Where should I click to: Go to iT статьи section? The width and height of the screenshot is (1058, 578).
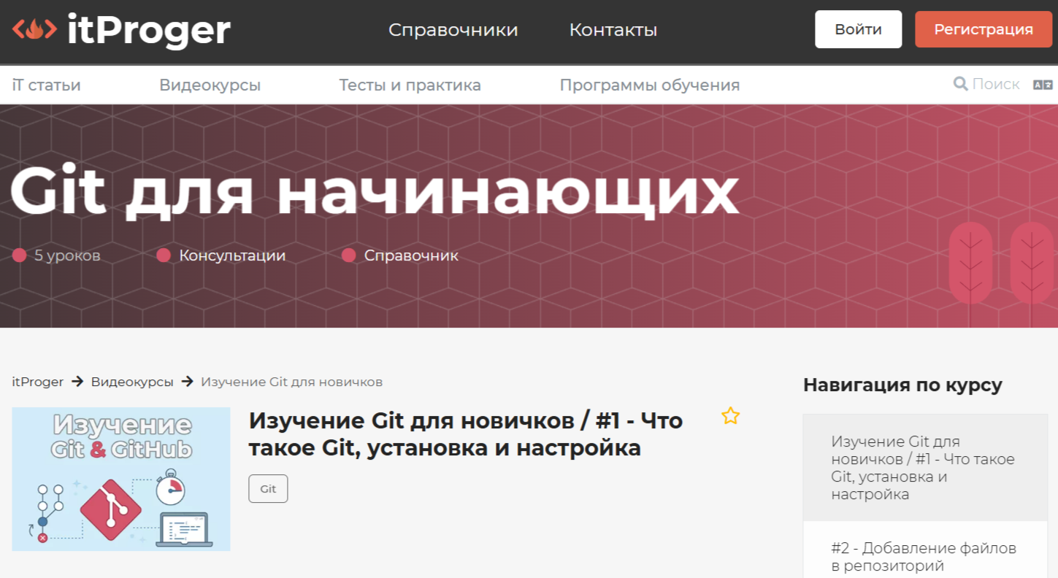(x=47, y=85)
